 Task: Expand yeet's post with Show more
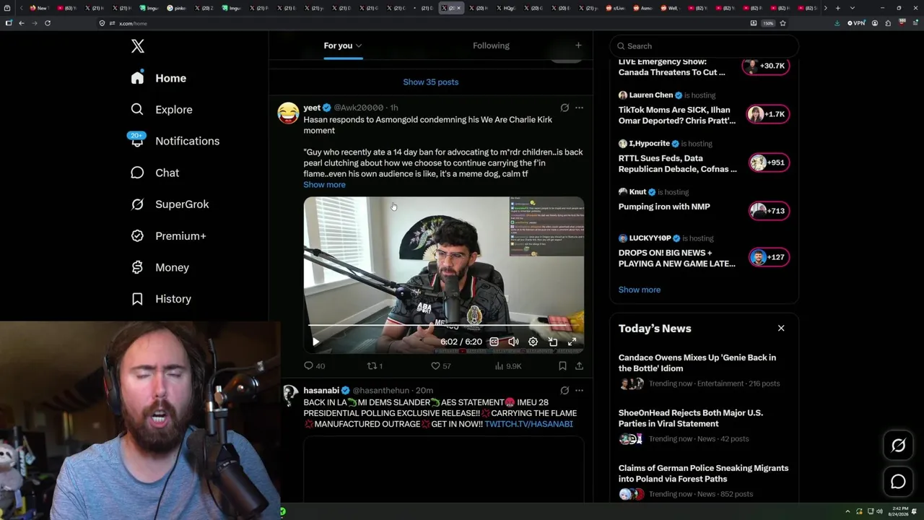coord(324,185)
